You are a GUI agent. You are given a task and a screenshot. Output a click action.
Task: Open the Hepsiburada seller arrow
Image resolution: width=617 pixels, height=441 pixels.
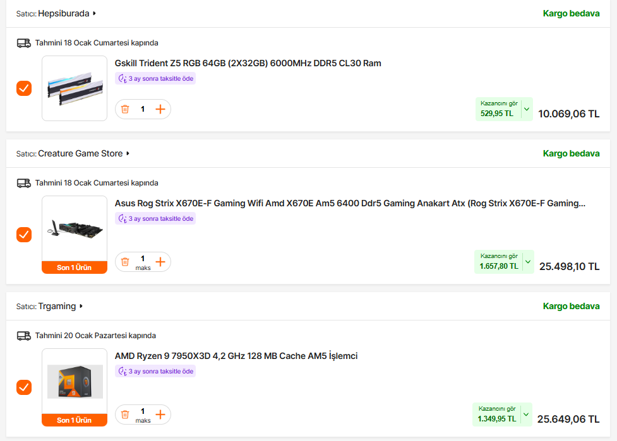point(94,13)
